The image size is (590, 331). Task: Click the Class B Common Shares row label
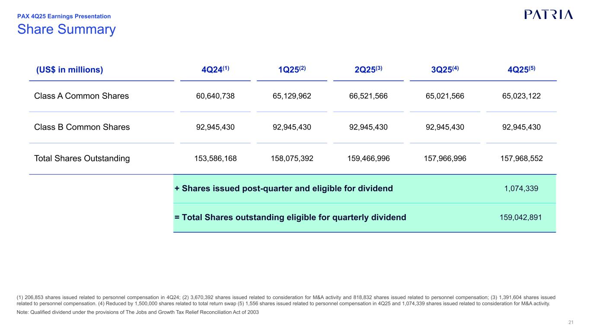(x=82, y=127)
